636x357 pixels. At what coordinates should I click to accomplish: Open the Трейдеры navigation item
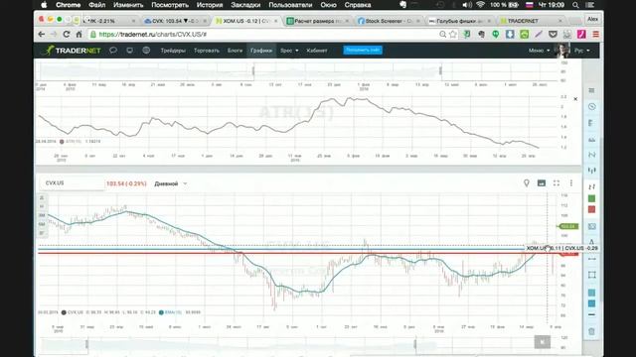pos(173,51)
